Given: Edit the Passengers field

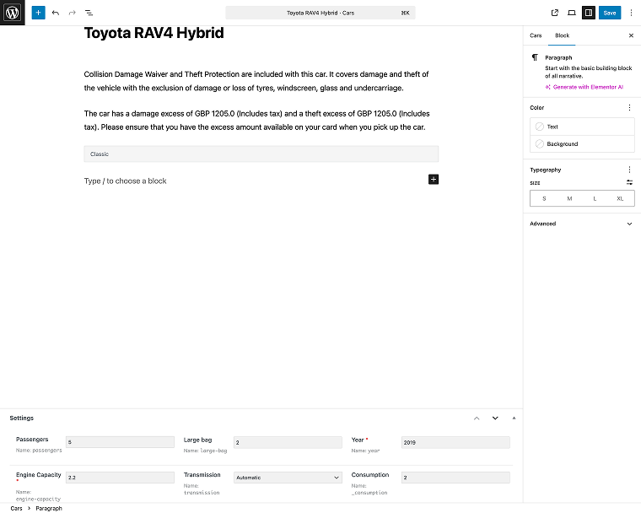Looking at the screenshot, I should (x=120, y=442).
